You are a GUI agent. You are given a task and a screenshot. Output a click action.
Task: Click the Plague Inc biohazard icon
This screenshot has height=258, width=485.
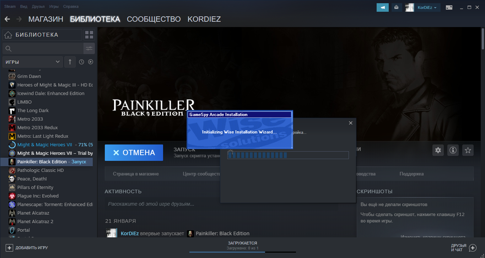pos(12,196)
